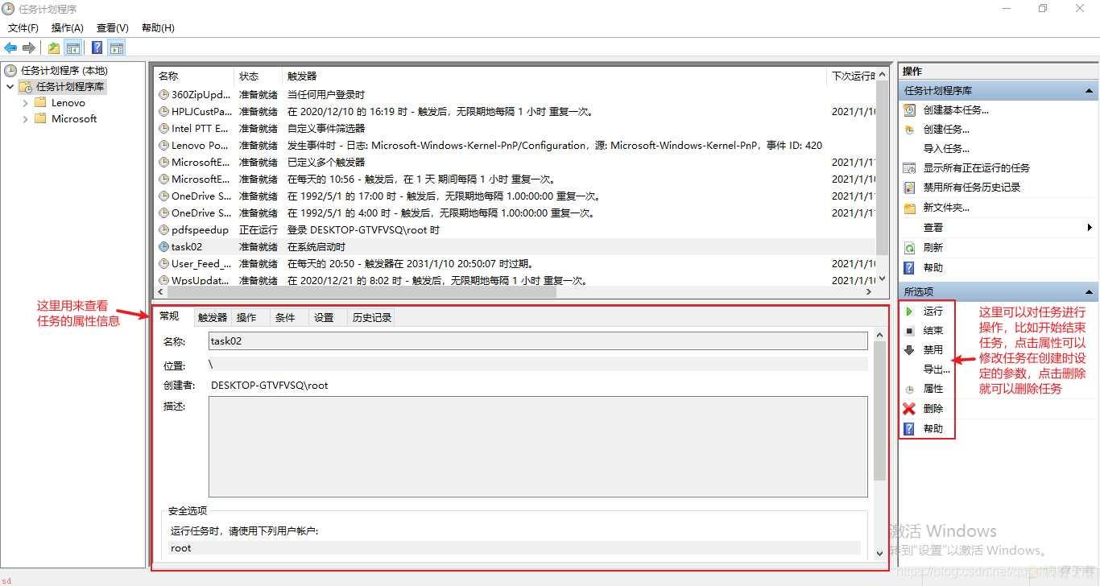The image size is (1100, 586).
Task: Select the User_Feed_... task row
Action: [514, 264]
